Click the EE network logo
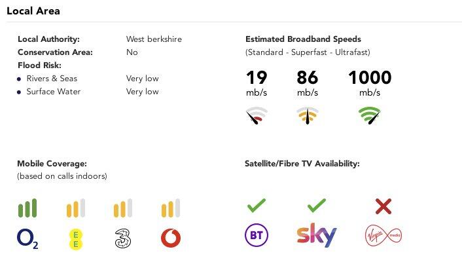Viewport: 462px width, 266px height. 75,238
